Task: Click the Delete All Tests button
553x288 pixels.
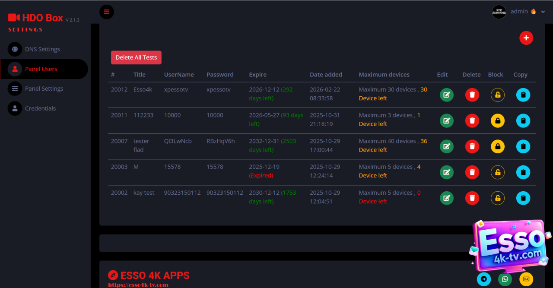Action: point(136,57)
